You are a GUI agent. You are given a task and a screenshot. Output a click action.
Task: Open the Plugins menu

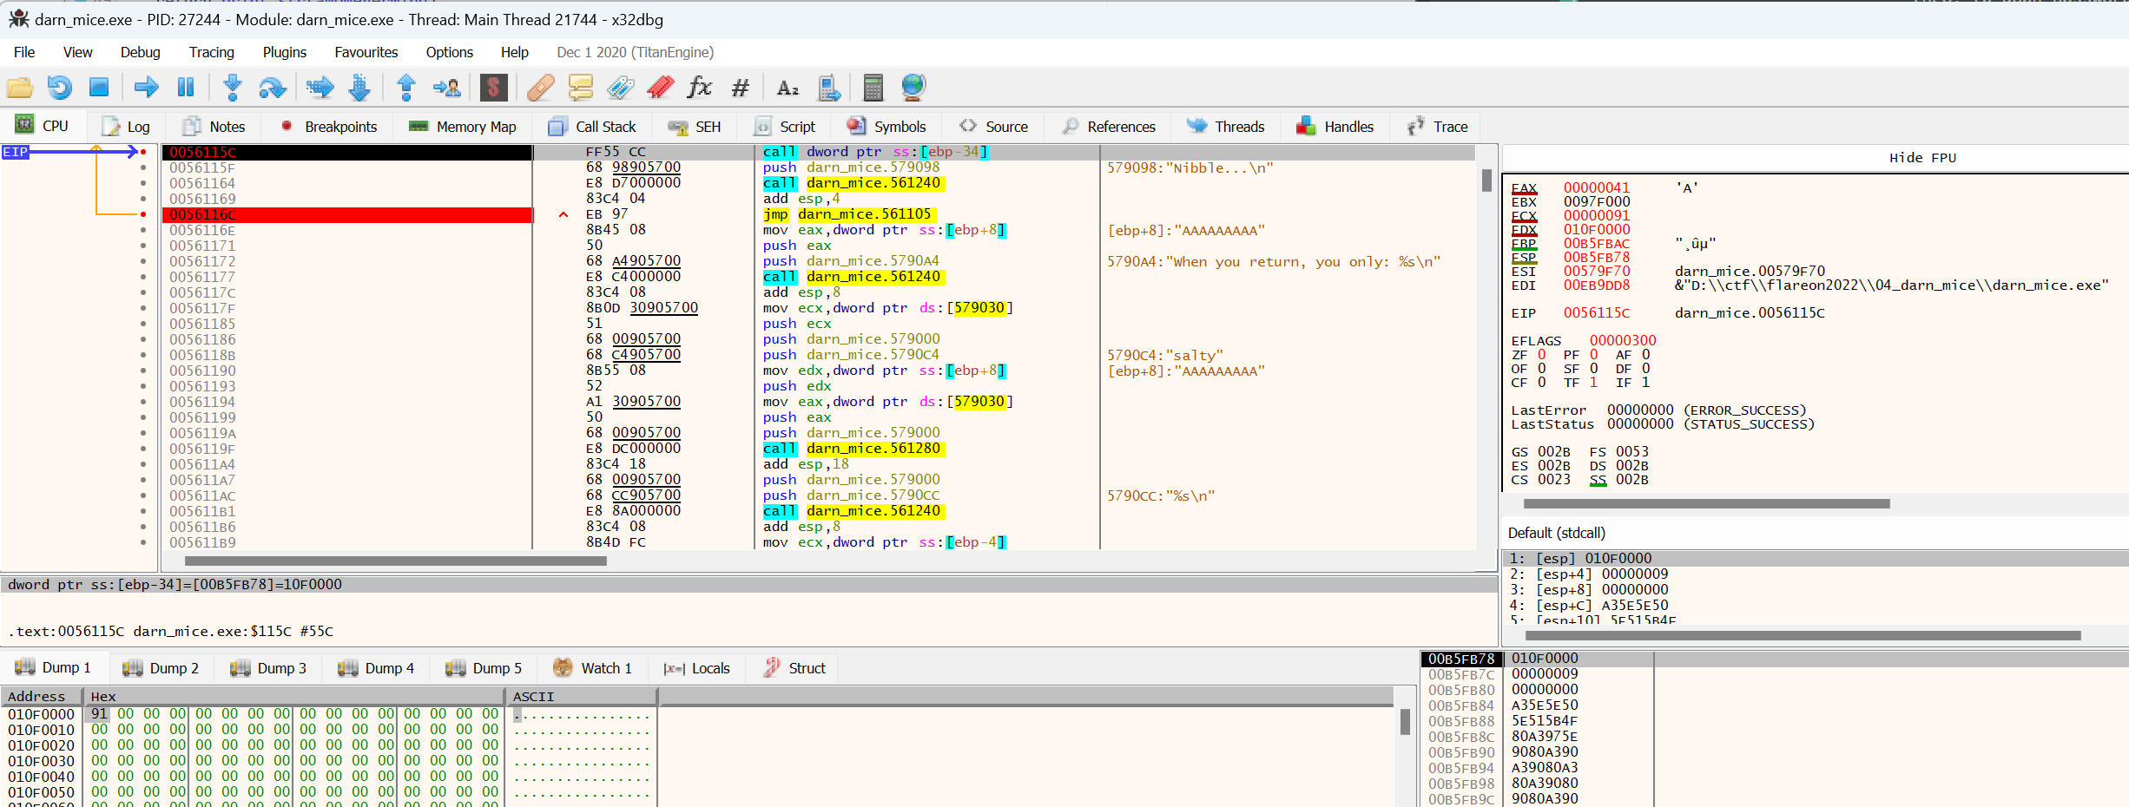284,52
